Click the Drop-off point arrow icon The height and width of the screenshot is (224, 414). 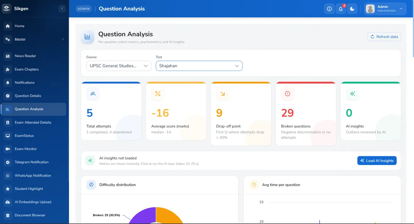tap(223, 94)
